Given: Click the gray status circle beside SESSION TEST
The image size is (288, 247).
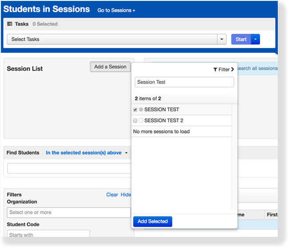Looking at the screenshot, I should click(141, 110).
